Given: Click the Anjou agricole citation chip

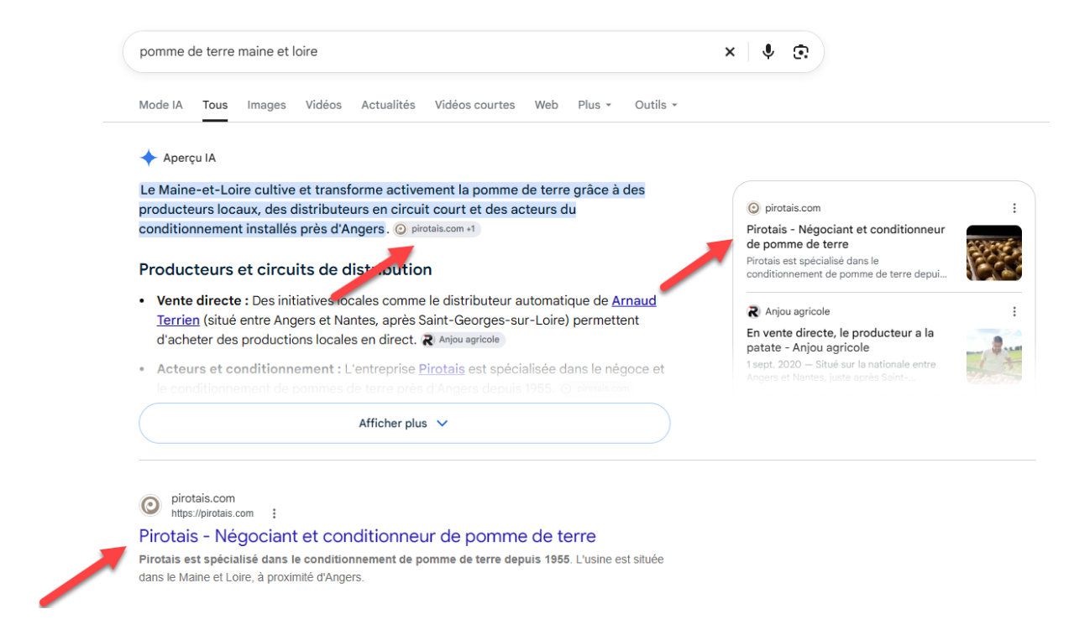Looking at the screenshot, I should (x=463, y=340).
